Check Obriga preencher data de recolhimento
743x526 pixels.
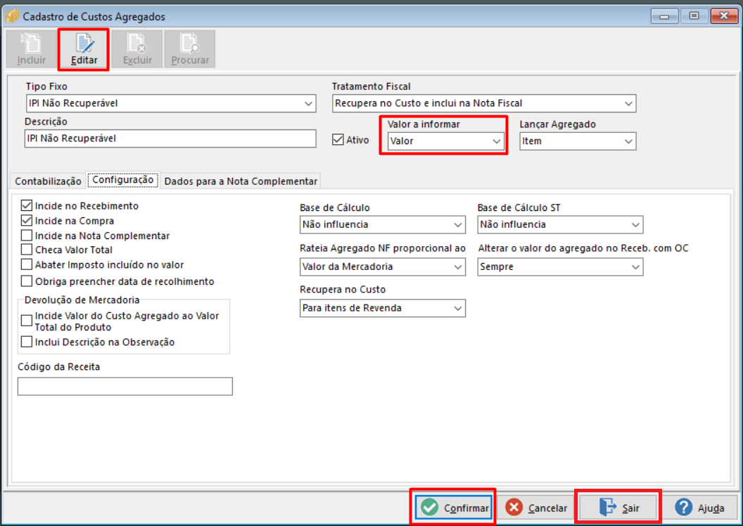click(x=27, y=281)
